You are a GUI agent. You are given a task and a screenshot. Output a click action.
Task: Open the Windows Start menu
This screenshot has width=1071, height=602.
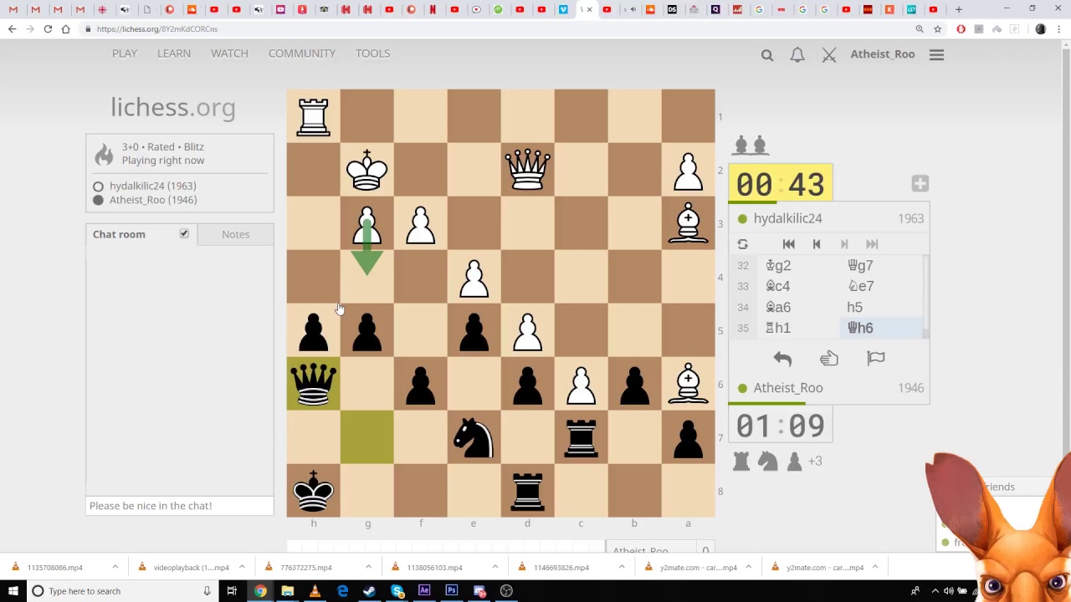(x=14, y=591)
